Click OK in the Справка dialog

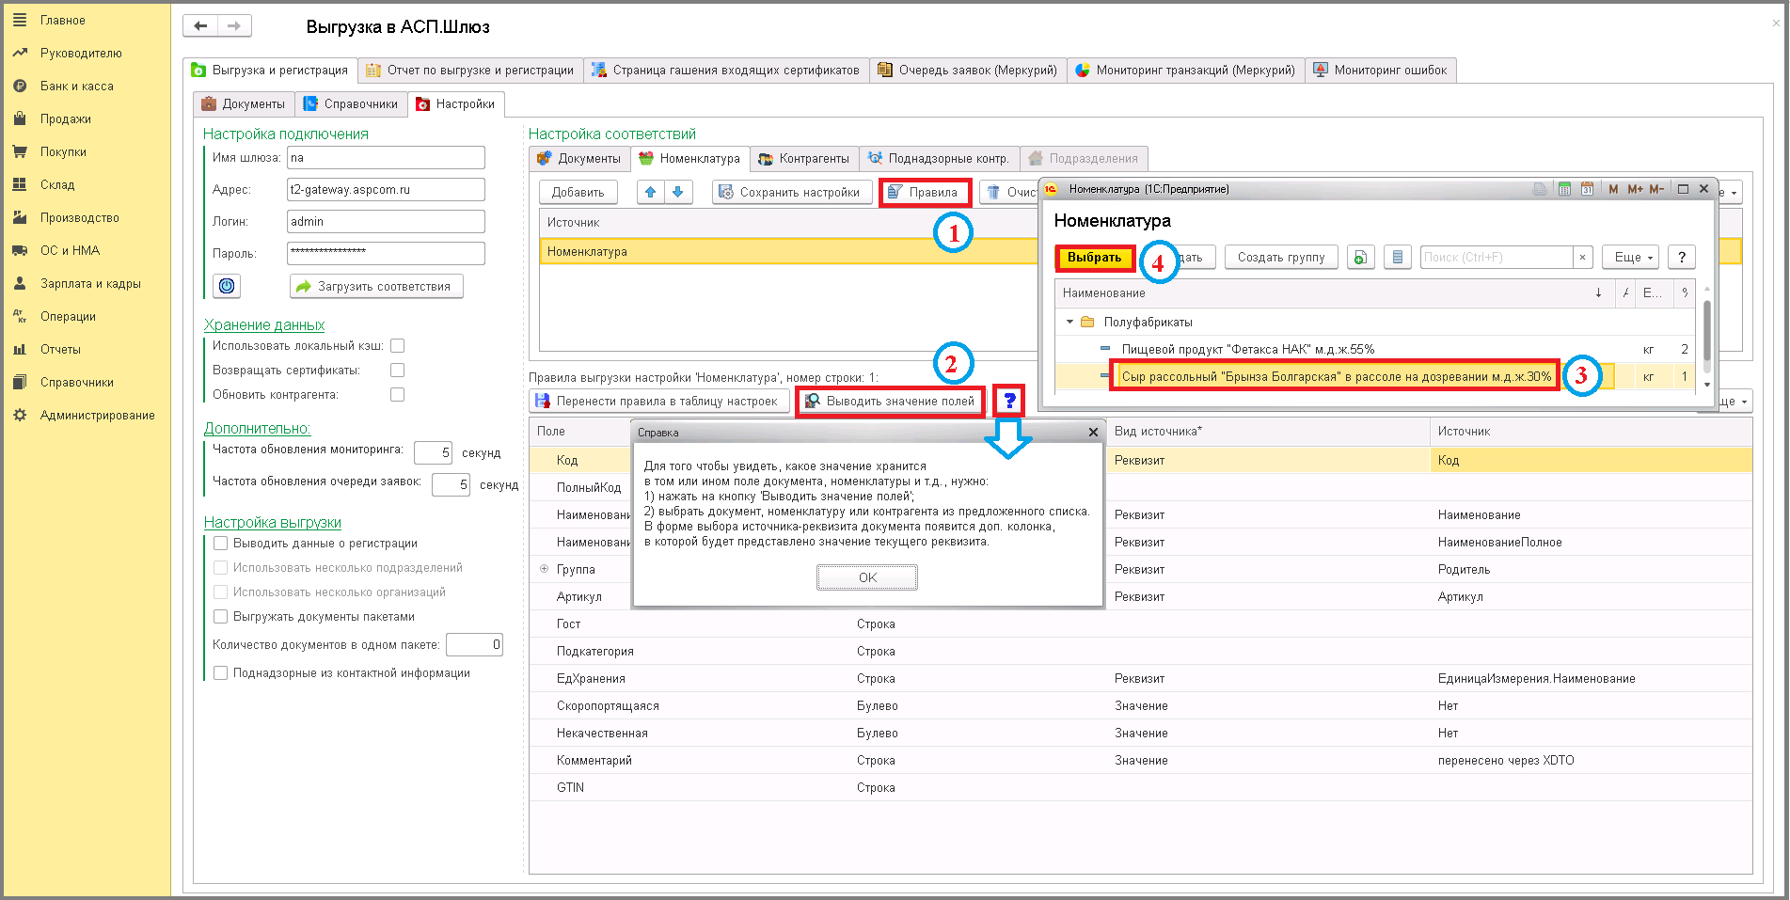point(867,577)
